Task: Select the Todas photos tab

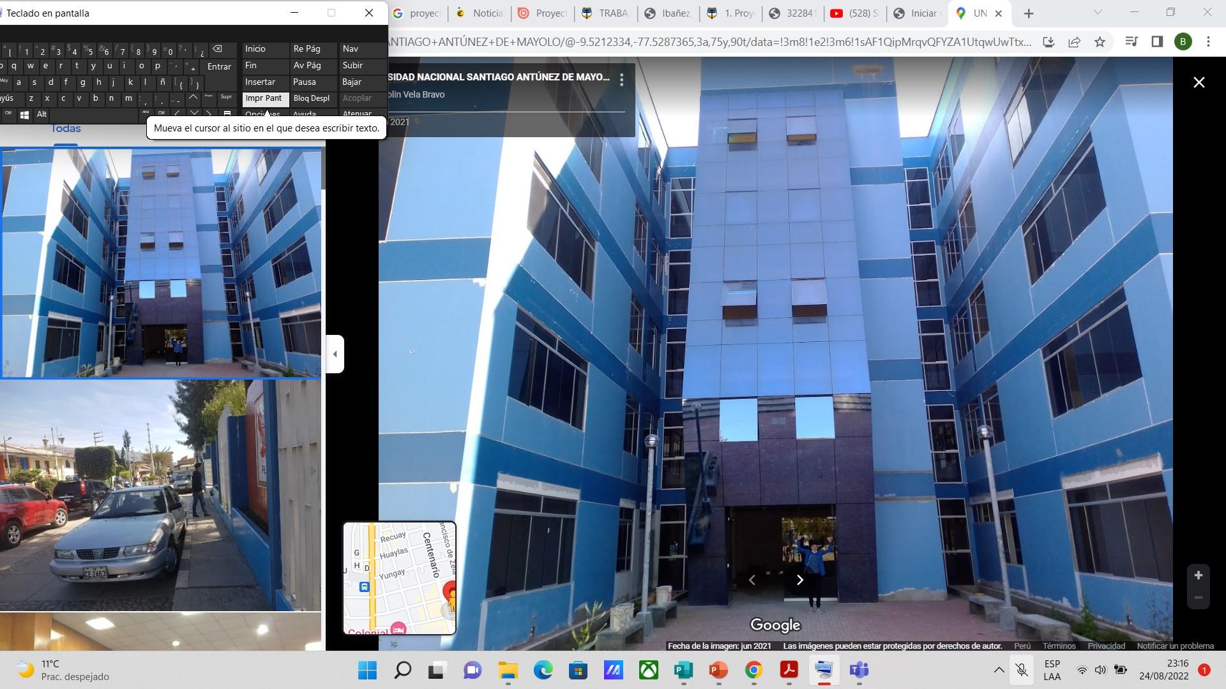Action: pos(66,129)
